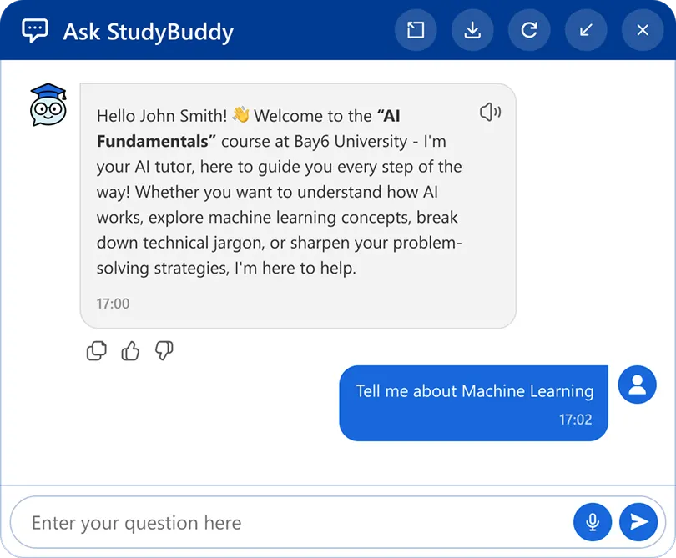
Task: Play the welcome message aloud
Action: click(x=491, y=111)
